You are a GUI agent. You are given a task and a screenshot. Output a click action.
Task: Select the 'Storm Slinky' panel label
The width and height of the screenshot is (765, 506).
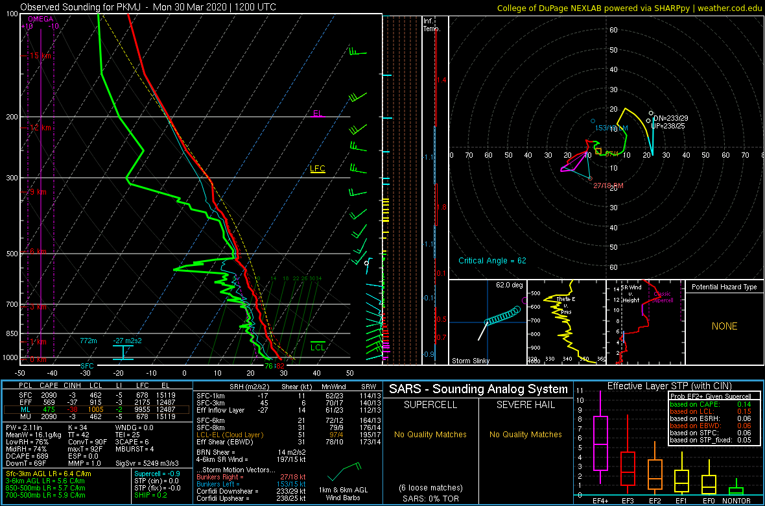coord(470,361)
